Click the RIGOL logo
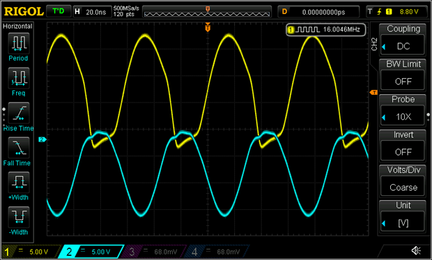This screenshot has height=260, width=432. (24, 12)
